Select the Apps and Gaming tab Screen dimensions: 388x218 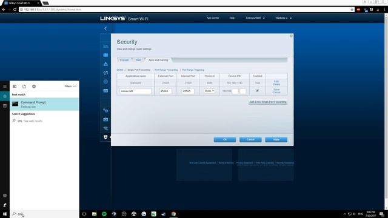[158, 60]
